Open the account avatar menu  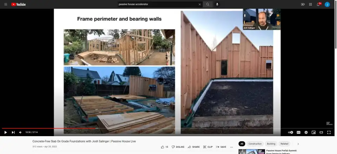pos(327,4)
